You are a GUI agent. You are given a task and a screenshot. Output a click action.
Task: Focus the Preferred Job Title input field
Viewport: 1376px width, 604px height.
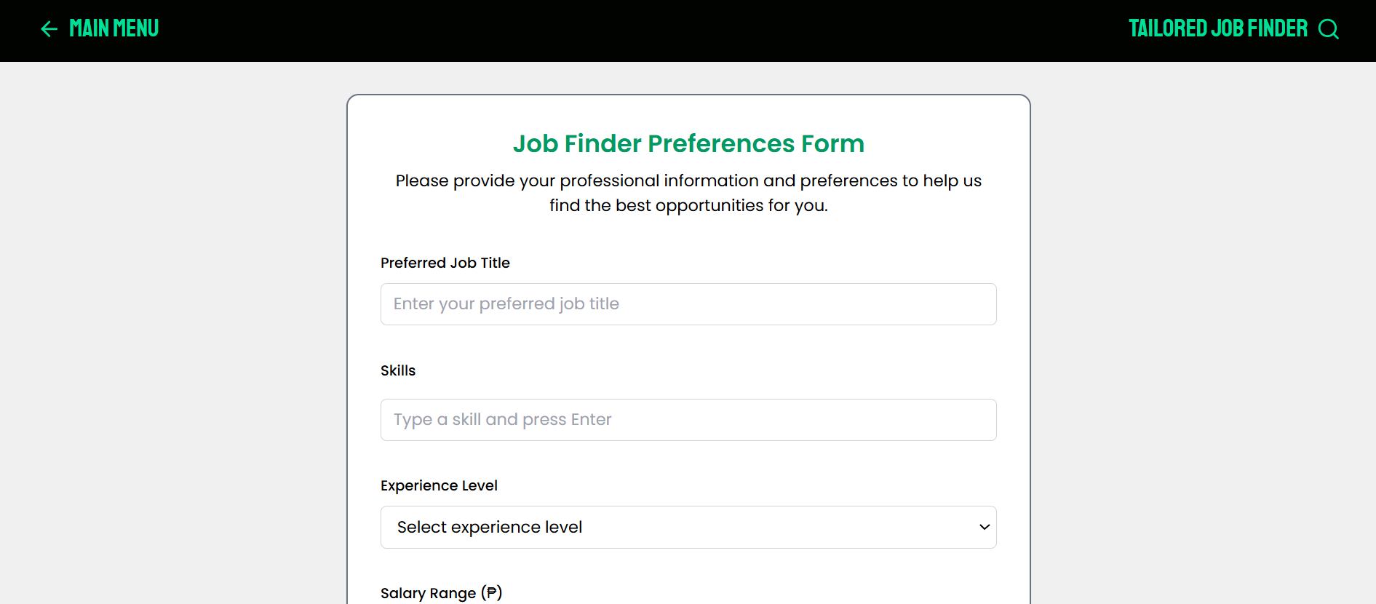pos(688,304)
